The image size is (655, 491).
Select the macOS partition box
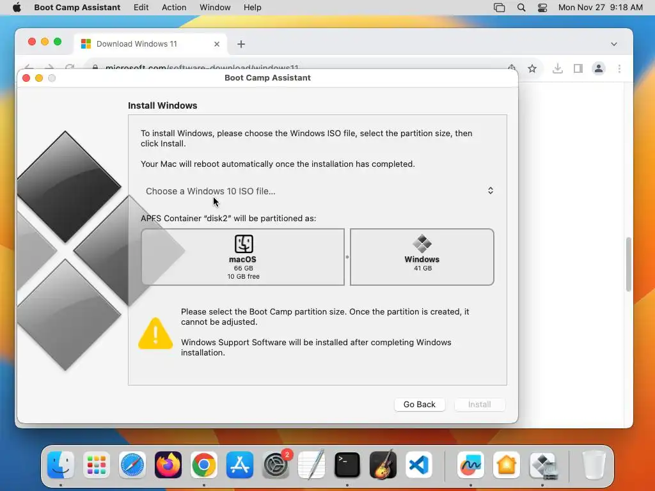click(x=242, y=257)
